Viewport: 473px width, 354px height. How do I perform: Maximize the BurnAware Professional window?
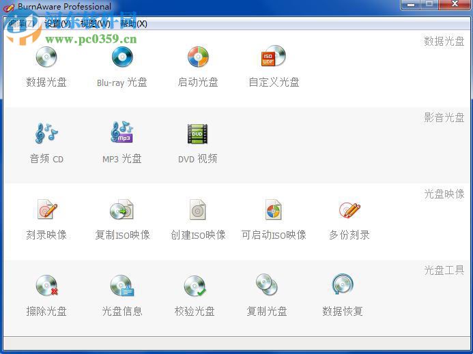click(429, 4)
